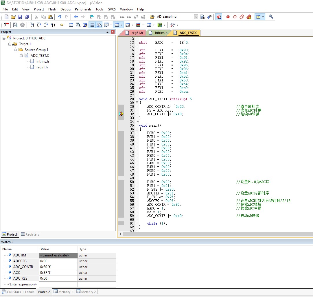
Task: Fold the ADC_Isr function block
Action: pos(137,103)
